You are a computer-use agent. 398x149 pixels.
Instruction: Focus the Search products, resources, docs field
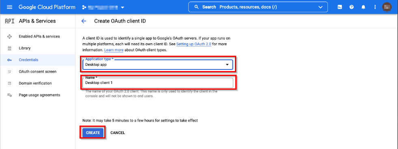258,7
